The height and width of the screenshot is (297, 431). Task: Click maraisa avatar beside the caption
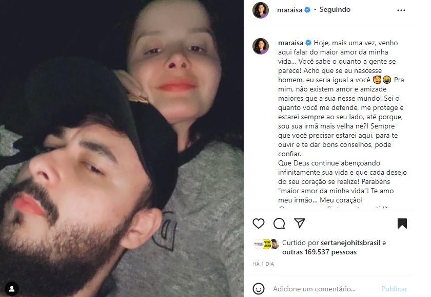[x=260, y=46]
